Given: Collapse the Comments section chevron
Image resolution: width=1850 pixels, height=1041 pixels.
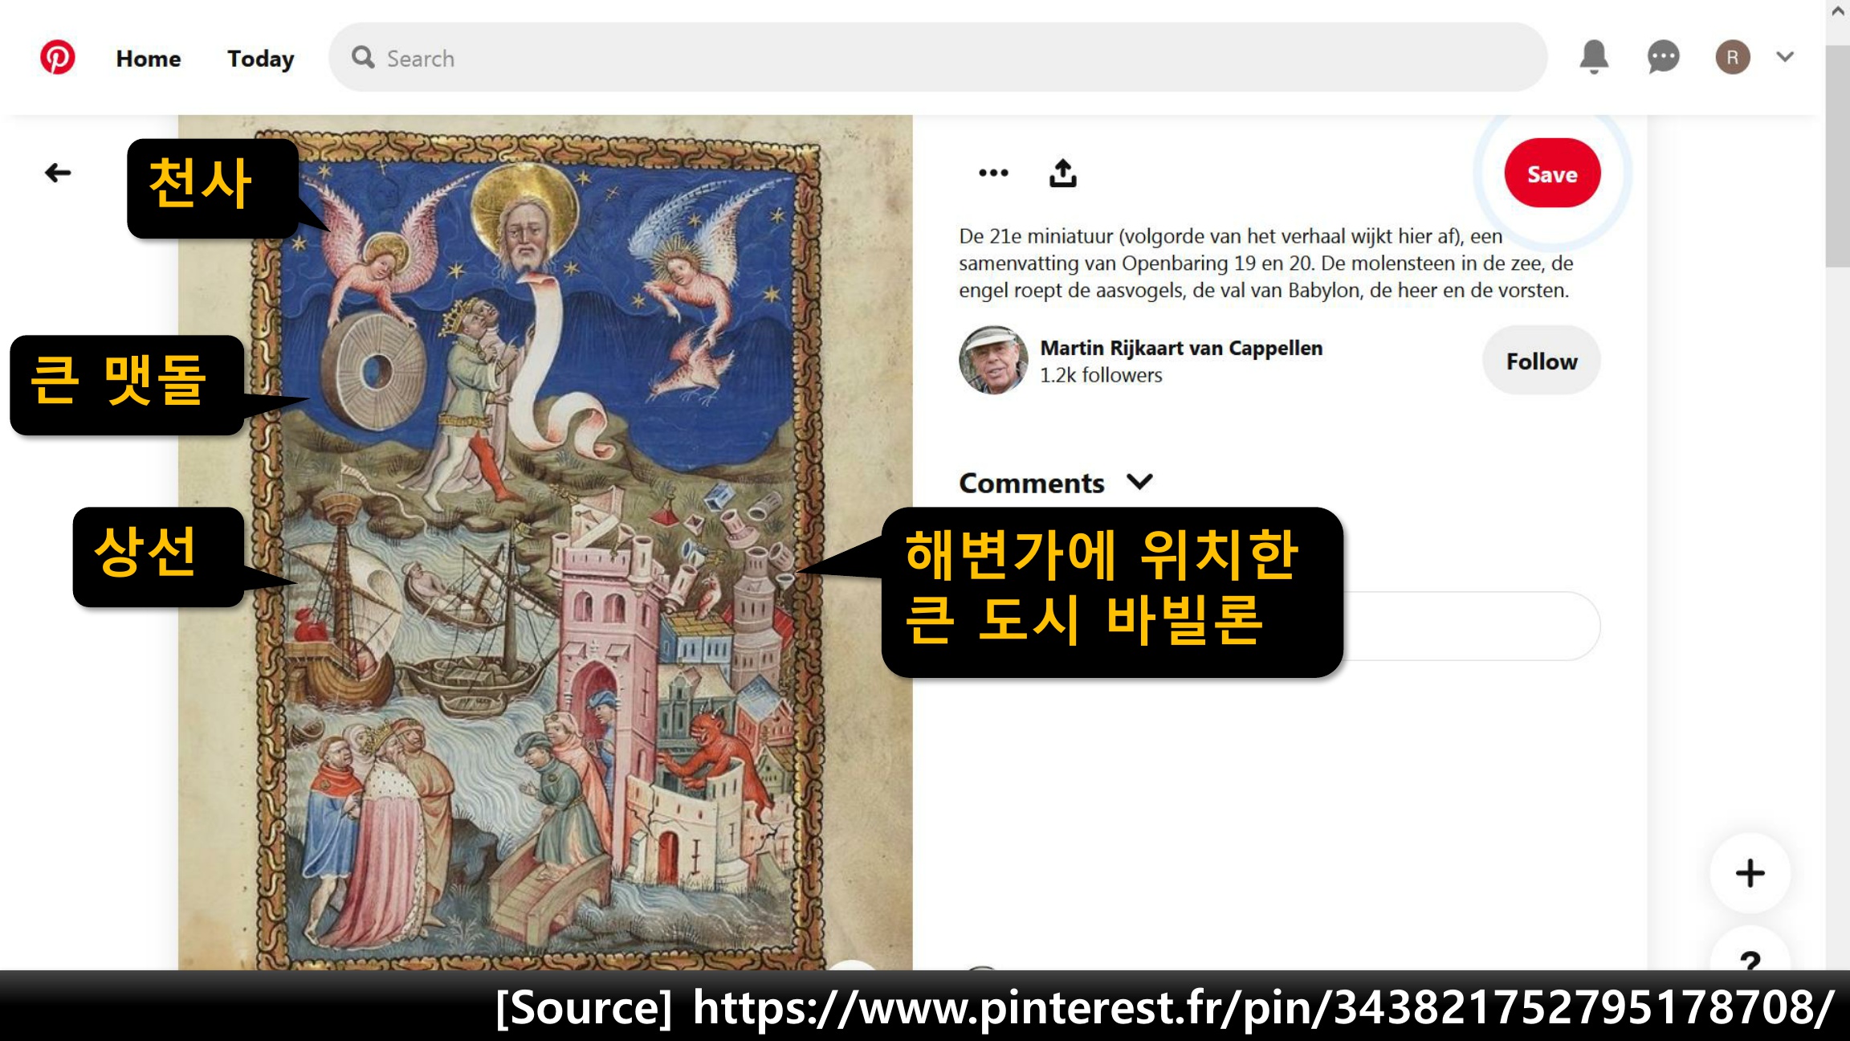Looking at the screenshot, I should pyautogui.click(x=1139, y=482).
